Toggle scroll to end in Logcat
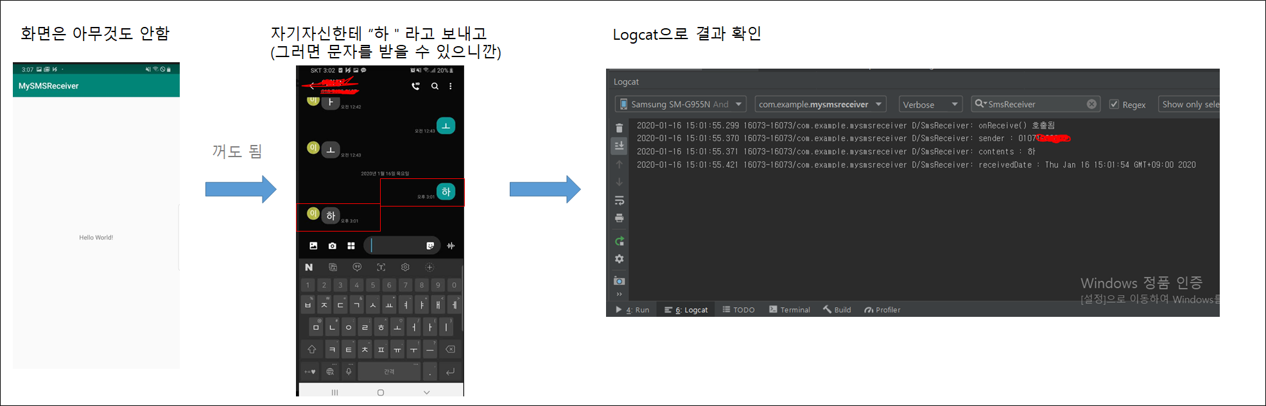The height and width of the screenshot is (406, 1266). [619, 146]
